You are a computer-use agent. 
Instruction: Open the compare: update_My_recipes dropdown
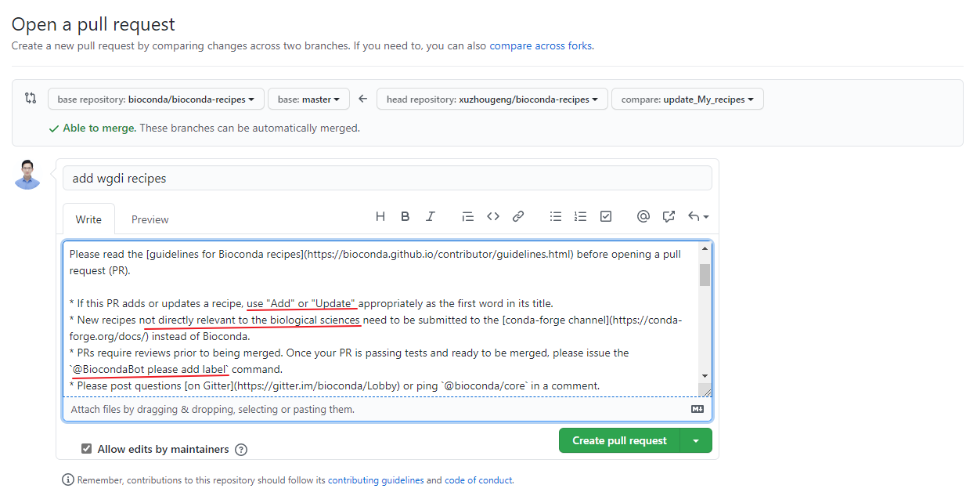tap(687, 100)
